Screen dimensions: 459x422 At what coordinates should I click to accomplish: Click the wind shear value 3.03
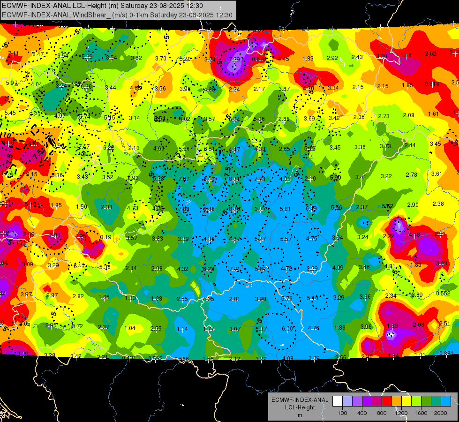[442, 263]
